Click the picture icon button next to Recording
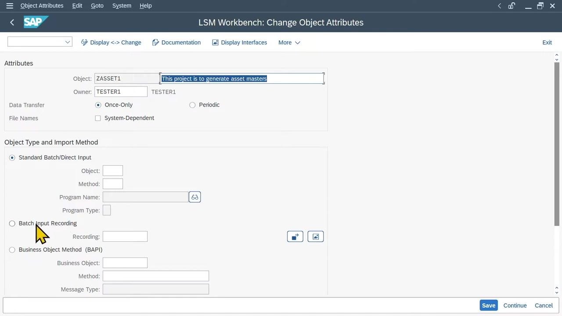The height and width of the screenshot is (316, 562). [x=316, y=237]
